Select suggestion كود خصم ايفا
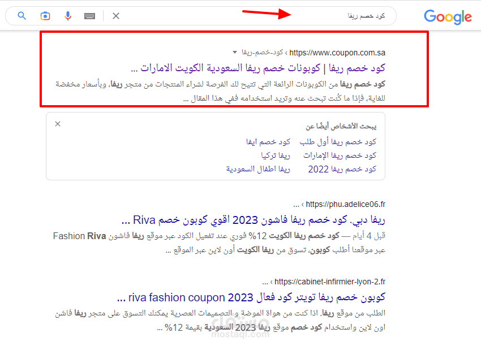 (268, 142)
